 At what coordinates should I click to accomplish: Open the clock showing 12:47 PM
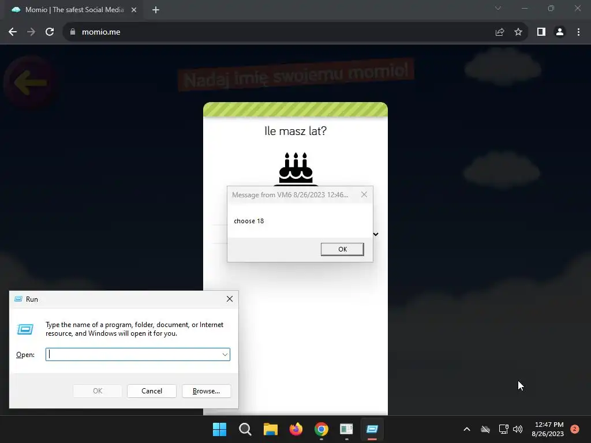[548, 429]
